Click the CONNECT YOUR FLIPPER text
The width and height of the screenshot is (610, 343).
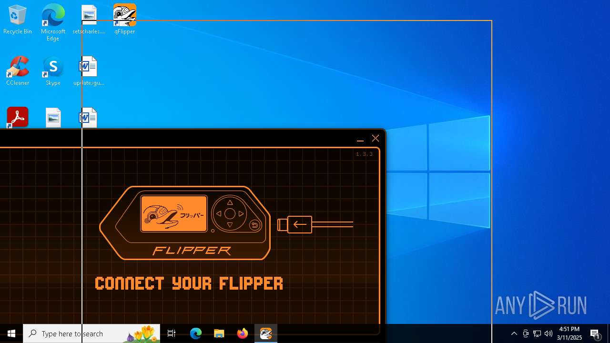point(189,283)
